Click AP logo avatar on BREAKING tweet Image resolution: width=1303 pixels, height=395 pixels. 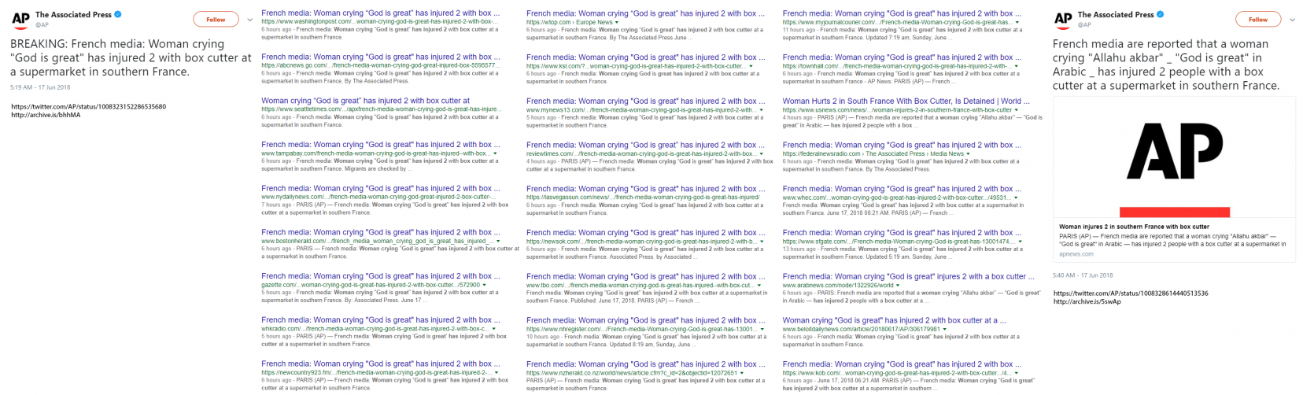coord(20,19)
